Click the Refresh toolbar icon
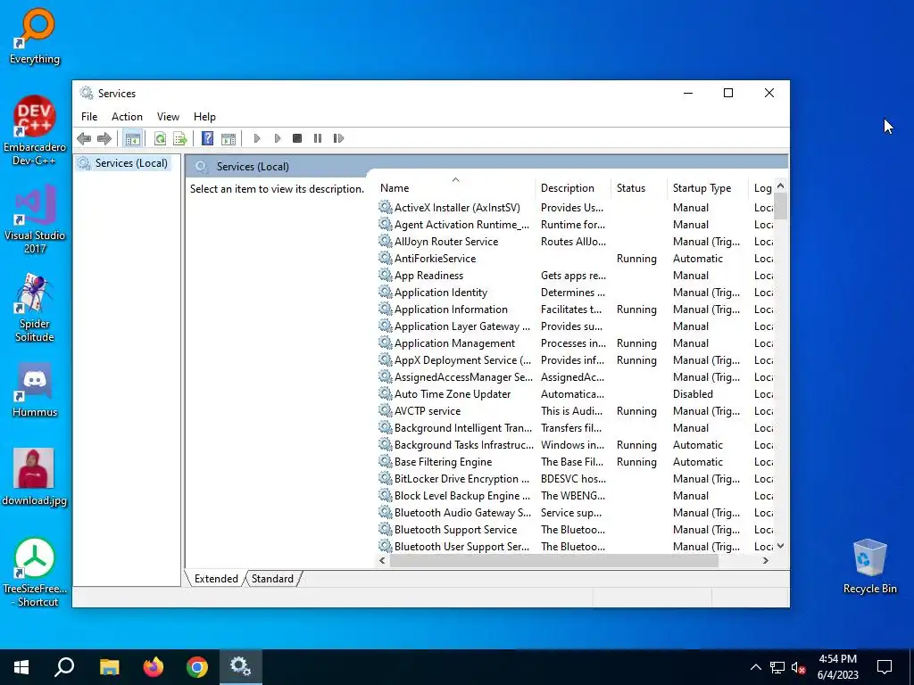 pos(160,138)
